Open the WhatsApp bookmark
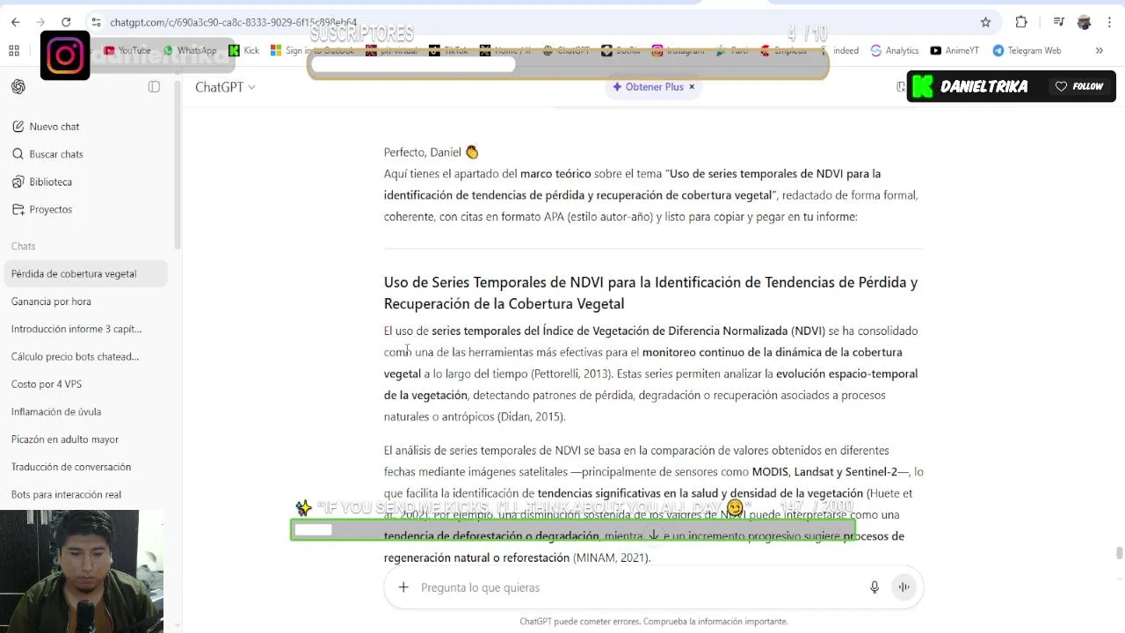This screenshot has height=633, width=1125. coord(190,50)
